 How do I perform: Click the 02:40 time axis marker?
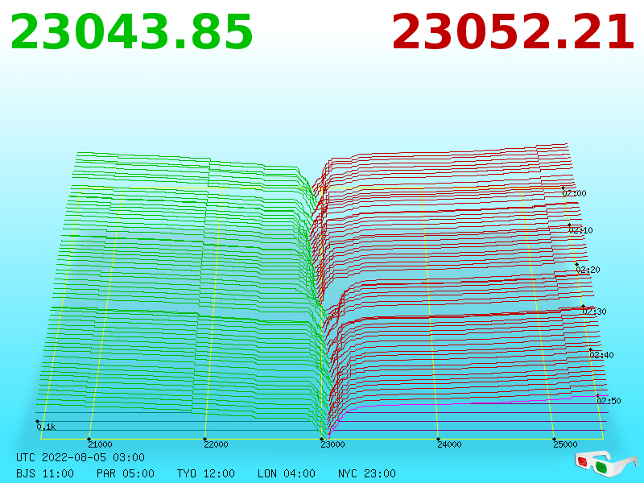(x=601, y=355)
